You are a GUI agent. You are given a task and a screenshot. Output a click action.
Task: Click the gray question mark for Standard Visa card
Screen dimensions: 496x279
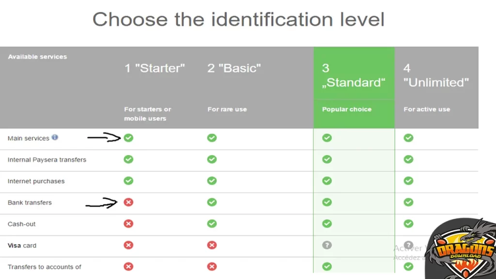click(327, 245)
